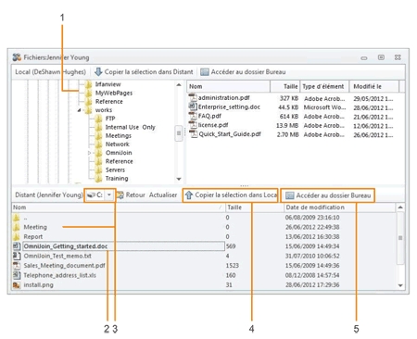Screen dimensions: 417x339
Task: Click the up-arrow copy to Local icon
Action: coord(189,195)
